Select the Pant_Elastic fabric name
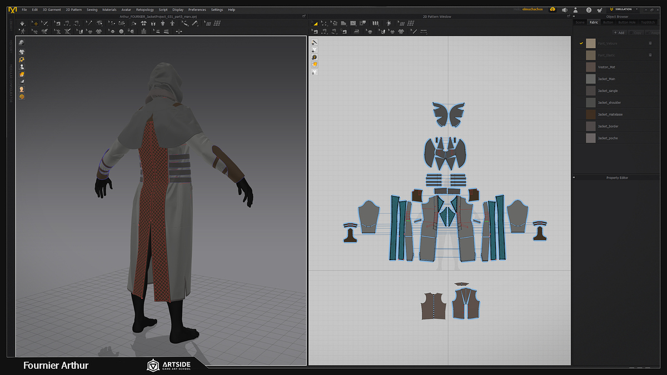667x375 pixels. click(606, 56)
